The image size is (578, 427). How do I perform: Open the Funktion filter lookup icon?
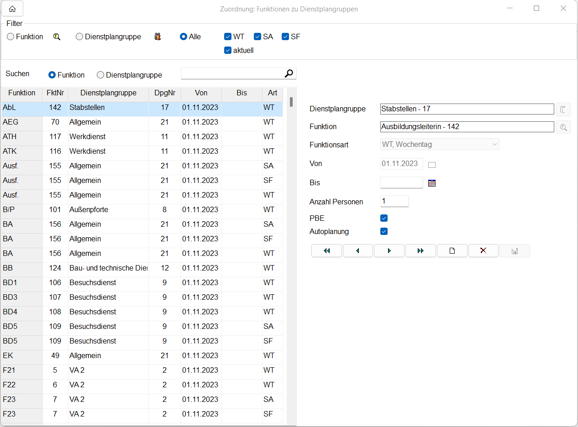[x=57, y=37]
